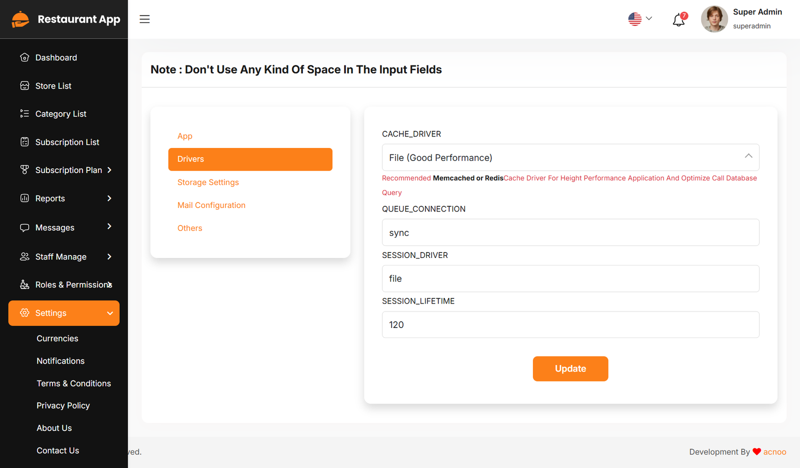The width and height of the screenshot is (800, 468).
Task: Open the language flag dropdown
Action: (640, 19)
